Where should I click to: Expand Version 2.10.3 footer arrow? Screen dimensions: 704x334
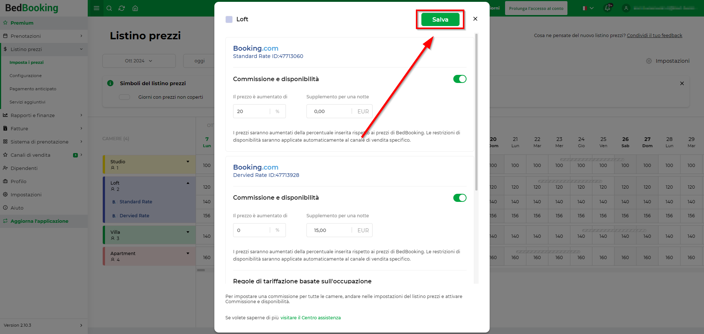pyautogui.click(x=81, y=325)
